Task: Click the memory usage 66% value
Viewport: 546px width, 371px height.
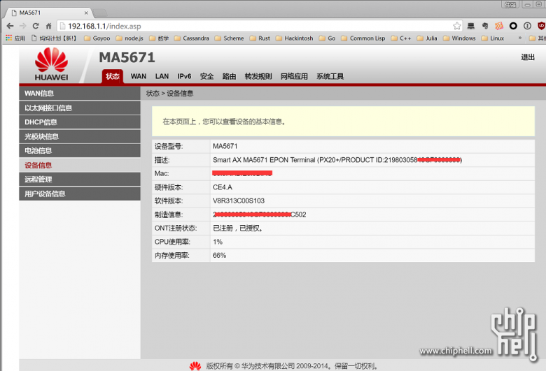Action: 219,256
